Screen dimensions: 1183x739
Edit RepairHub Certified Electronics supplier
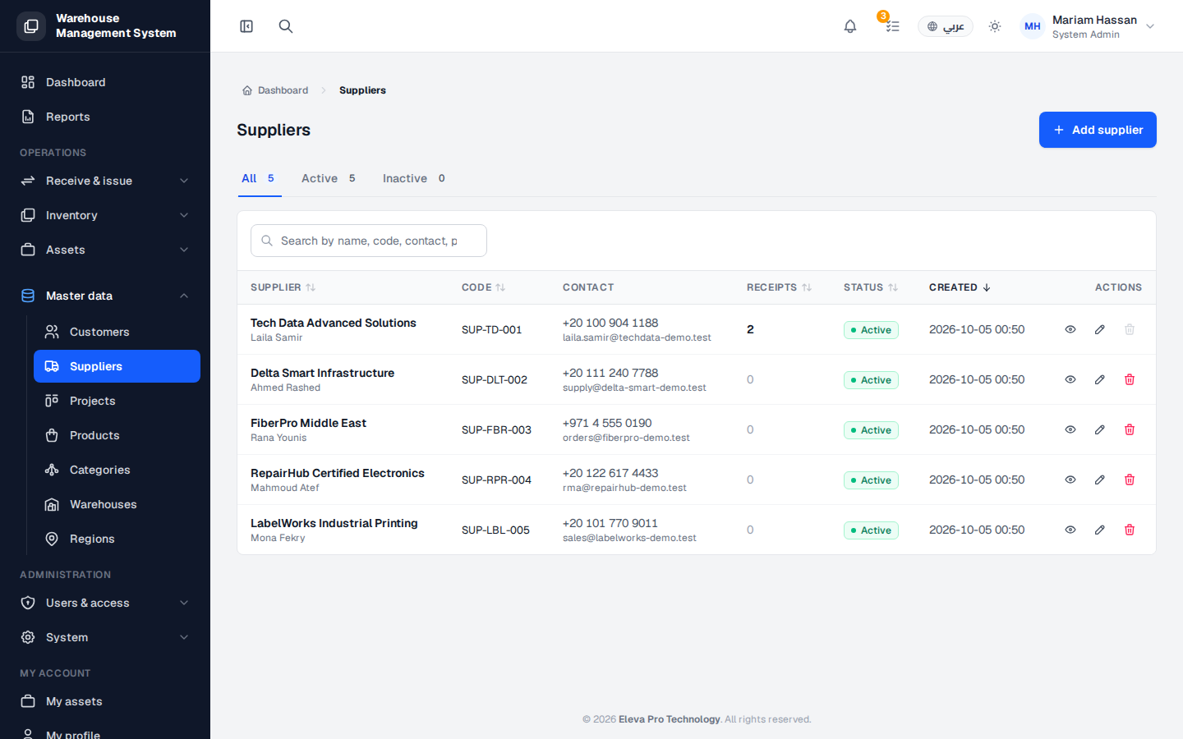click(x=1100, y=480)
